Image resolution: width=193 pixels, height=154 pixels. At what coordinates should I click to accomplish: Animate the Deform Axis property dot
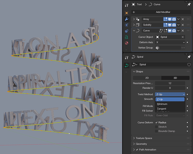click(187, 43)
